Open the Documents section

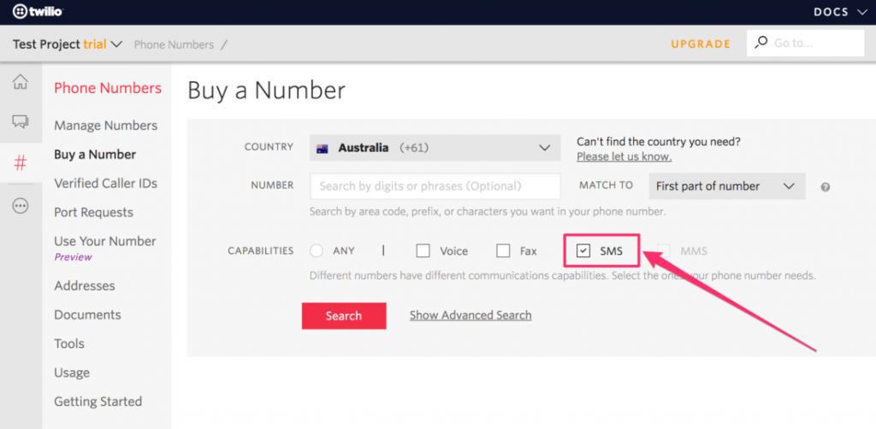(87, 314)
